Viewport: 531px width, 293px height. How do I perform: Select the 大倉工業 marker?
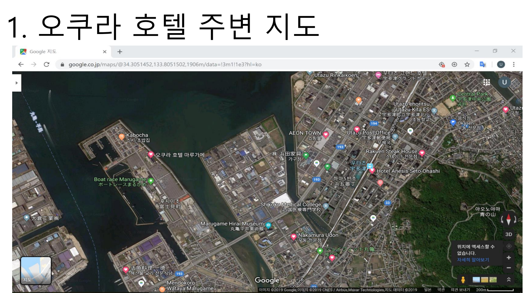pyautogui.click(x=27, y=217)
